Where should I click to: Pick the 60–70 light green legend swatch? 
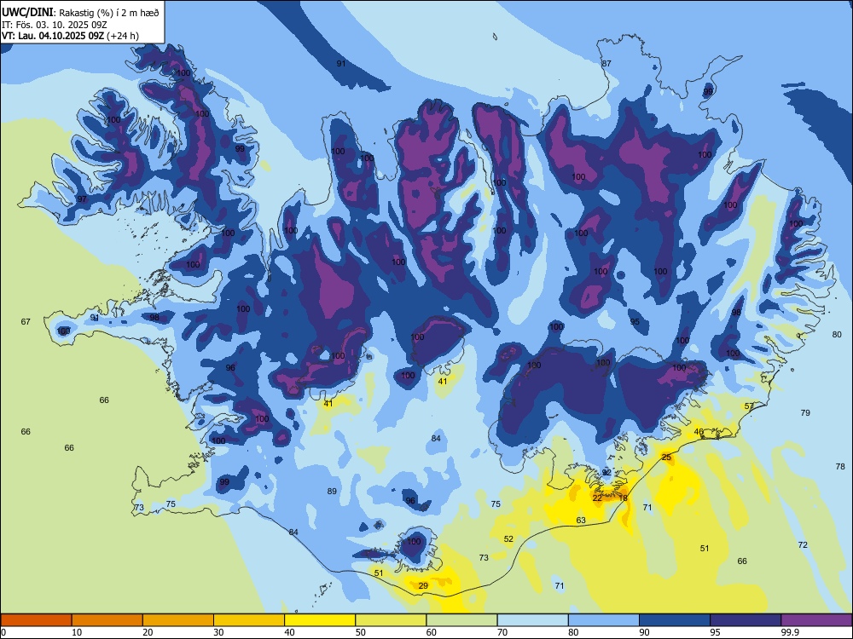tap(461, 620)
